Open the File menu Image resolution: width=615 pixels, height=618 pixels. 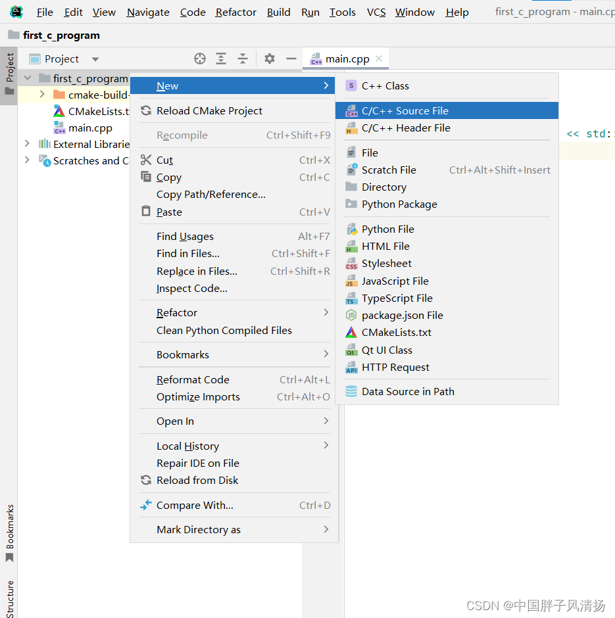pos(45,12)
